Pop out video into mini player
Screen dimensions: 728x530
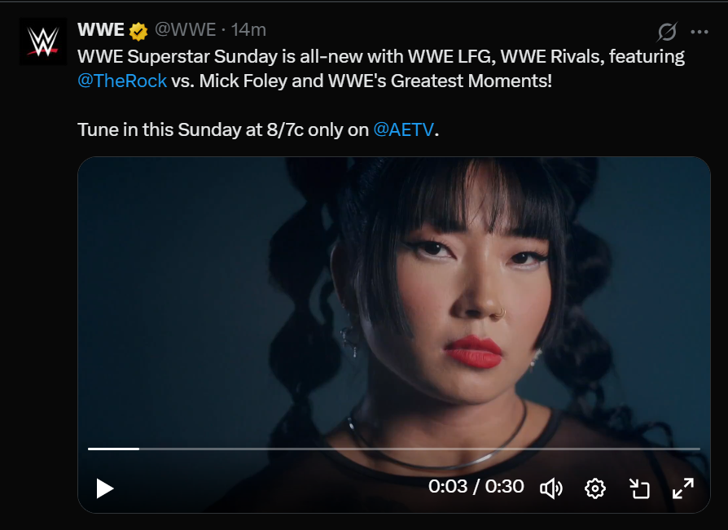(x=639, y=488)
